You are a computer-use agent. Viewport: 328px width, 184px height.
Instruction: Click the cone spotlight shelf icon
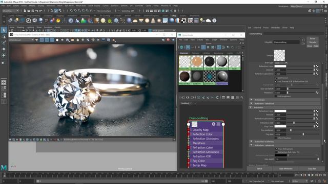tap(153, 20)
